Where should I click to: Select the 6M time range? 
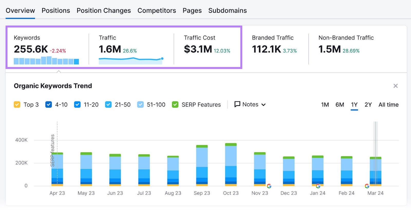tap(340, 104)
